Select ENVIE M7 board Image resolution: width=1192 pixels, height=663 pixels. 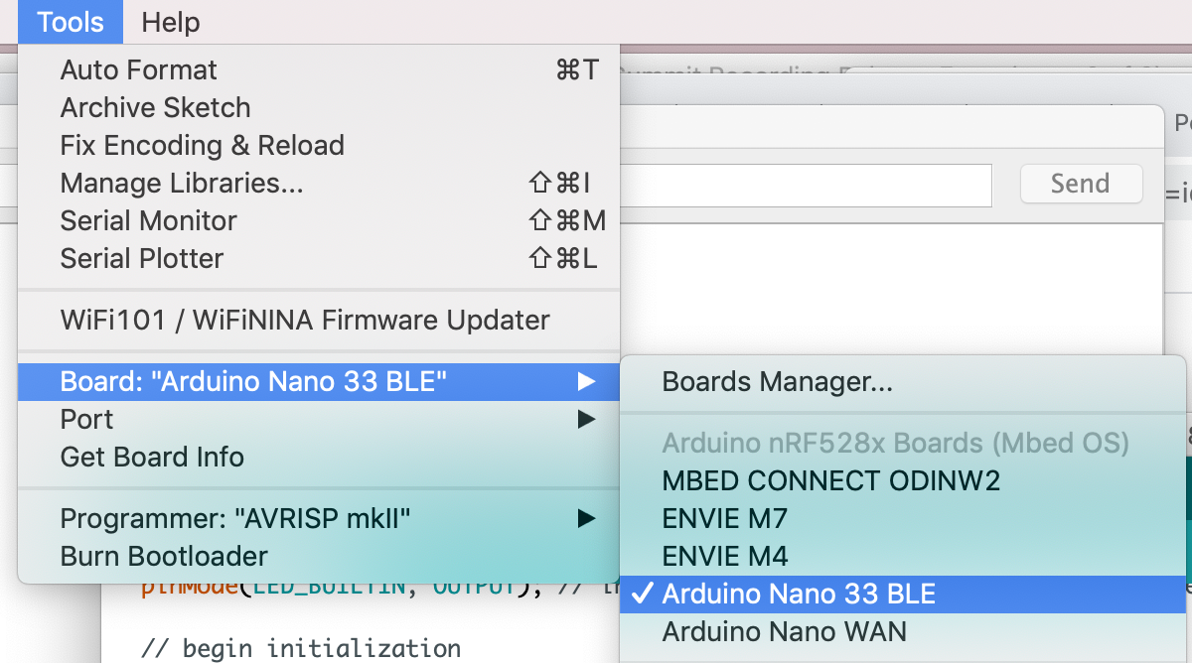(725, 519)
